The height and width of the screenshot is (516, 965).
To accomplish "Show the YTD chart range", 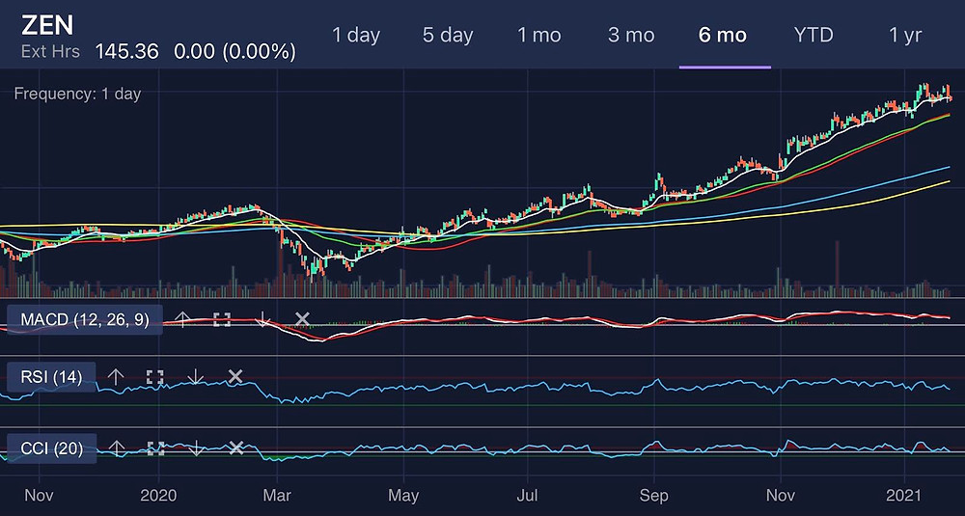I will (x=813, y=35).
